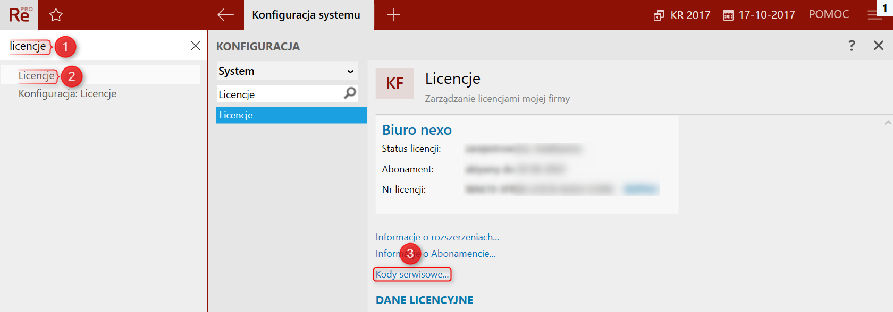Viewport: 893px width, 312px height.
Task: Close the Konfiguracja panel with the X
Action: click(x=879, y=46)
